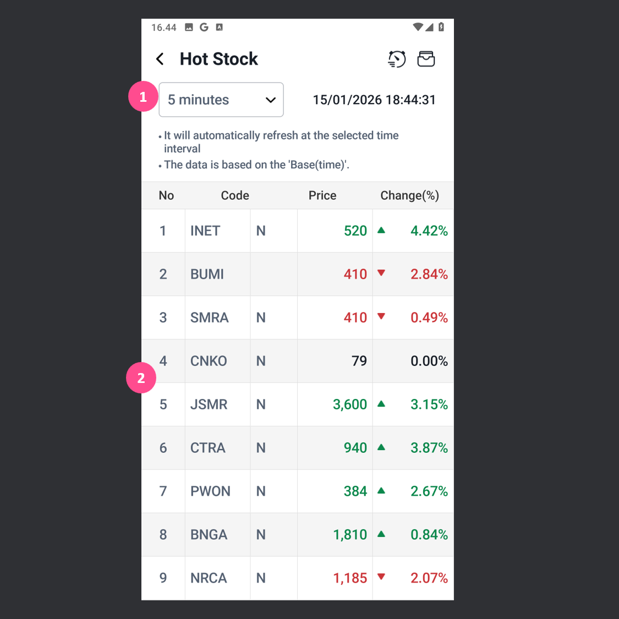
Task: Tap the green up triangle for INET
Action: 381,231
